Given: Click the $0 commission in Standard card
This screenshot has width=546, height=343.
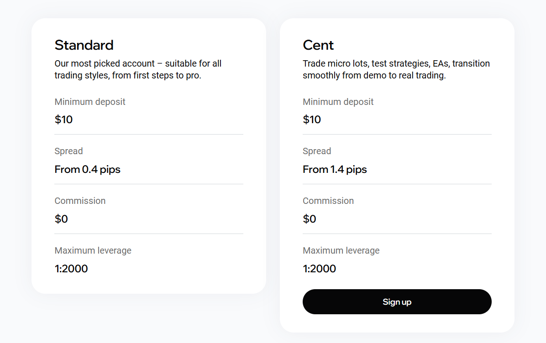Looking at the screenshot, I should 61,219.
